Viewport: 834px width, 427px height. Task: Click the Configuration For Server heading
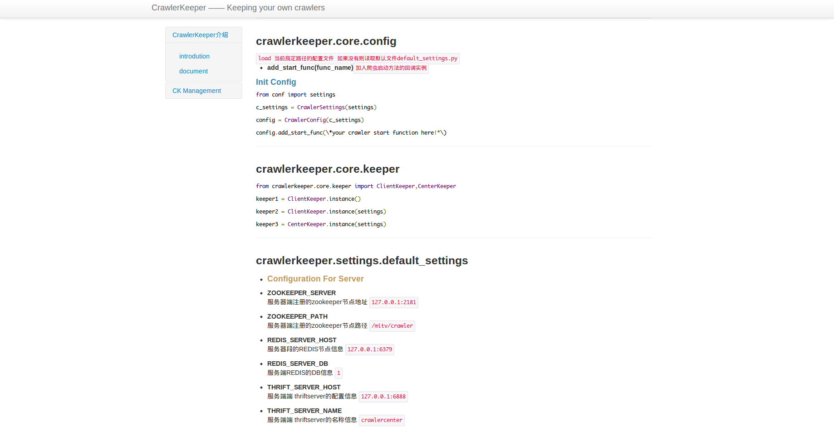315,279
